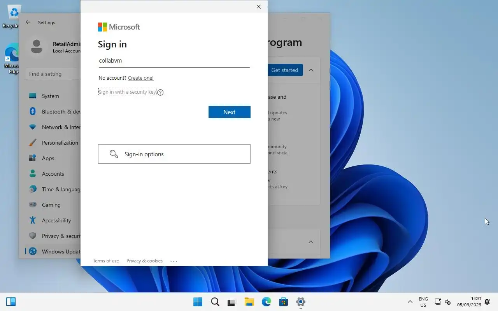
Task: Click the three dots more options in dialog footer
Action: click(x=174, y=261)
